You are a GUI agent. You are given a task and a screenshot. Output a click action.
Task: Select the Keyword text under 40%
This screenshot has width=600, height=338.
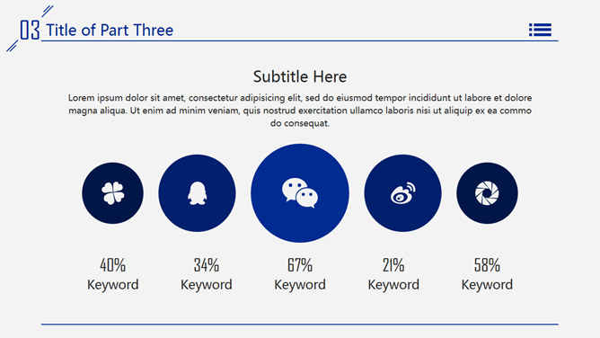(112, 285)
